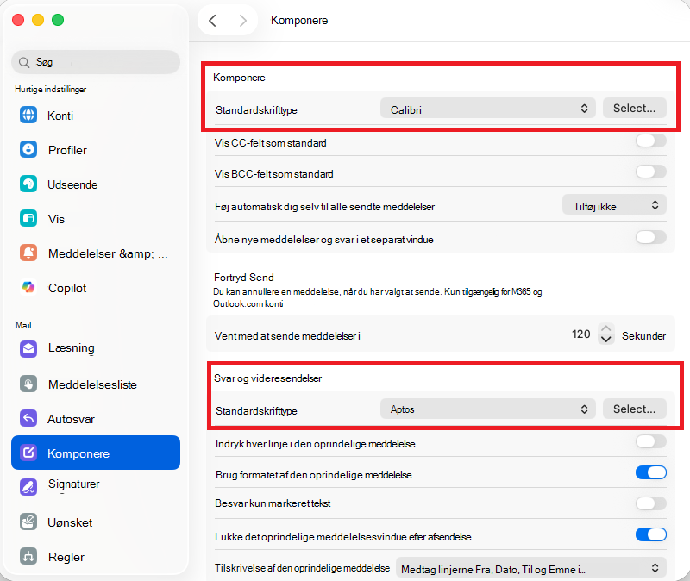Disable Brug formatet af den oprindelige meddelelse
Viewport: 690px width, 581px height.
point(651,472)
